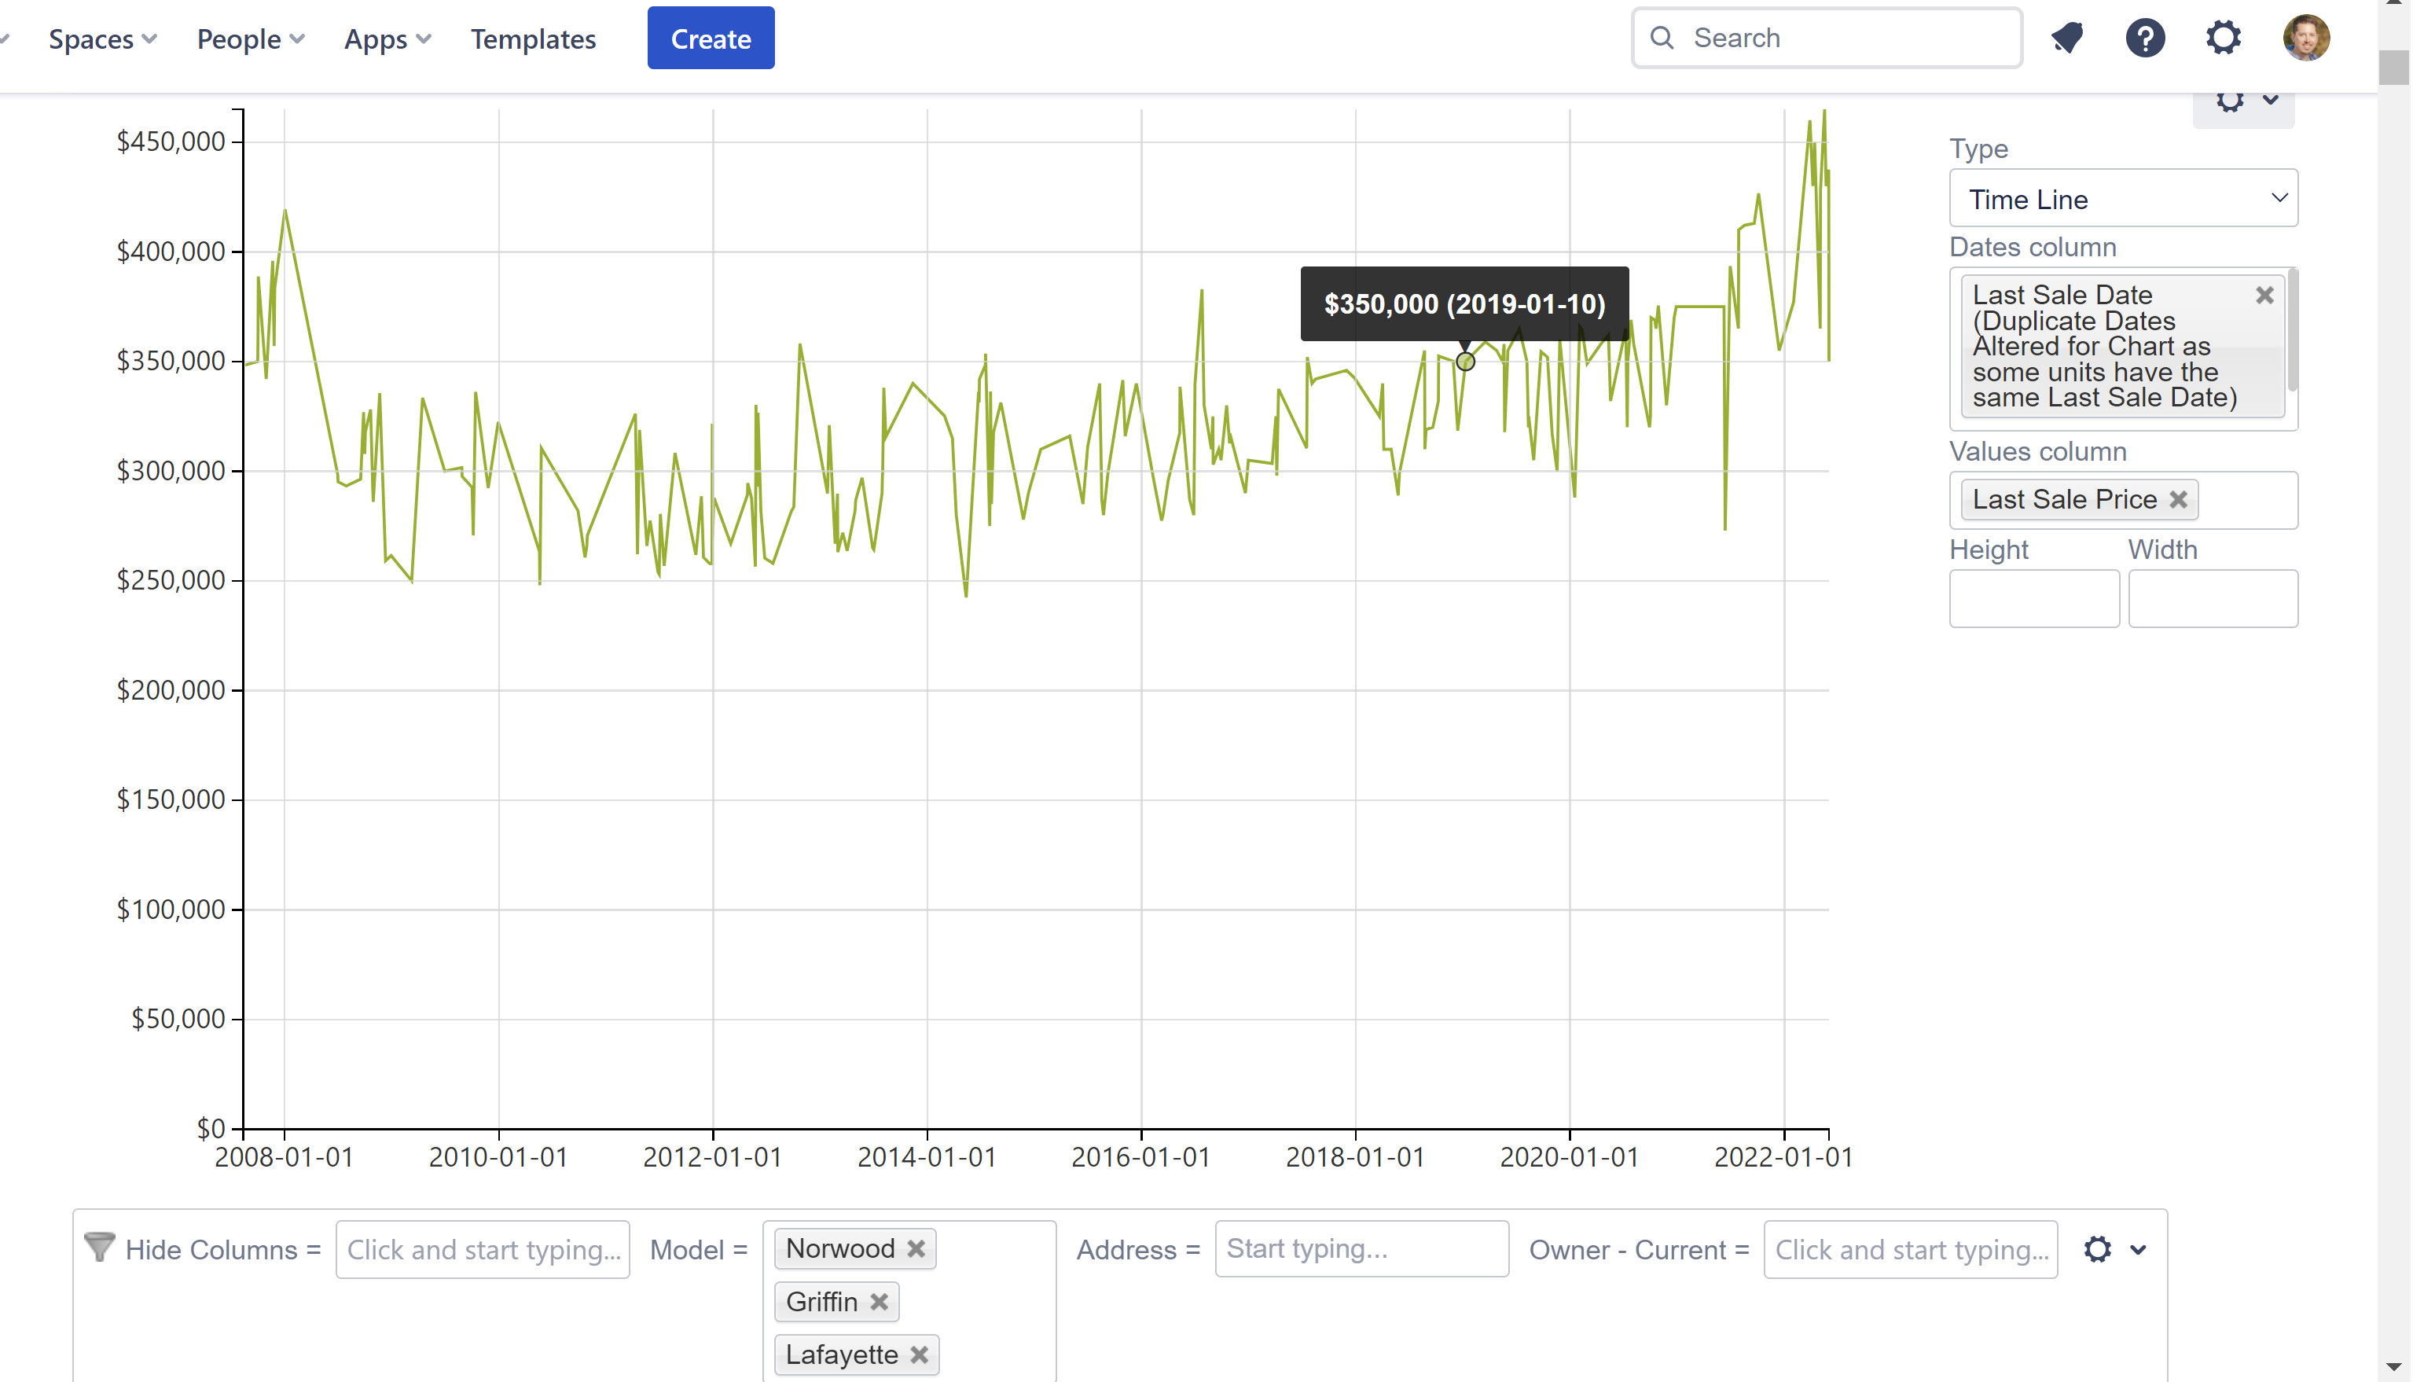Open the Time Line type dropdown

click(2123, 198)
